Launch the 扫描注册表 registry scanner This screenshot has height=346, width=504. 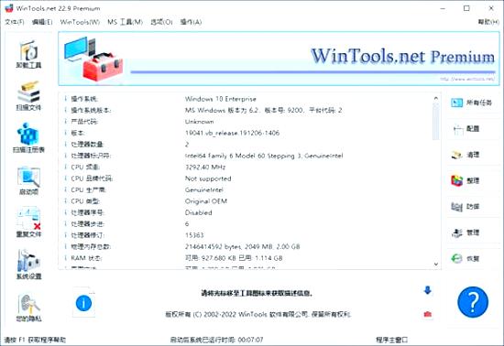[28, 138]
